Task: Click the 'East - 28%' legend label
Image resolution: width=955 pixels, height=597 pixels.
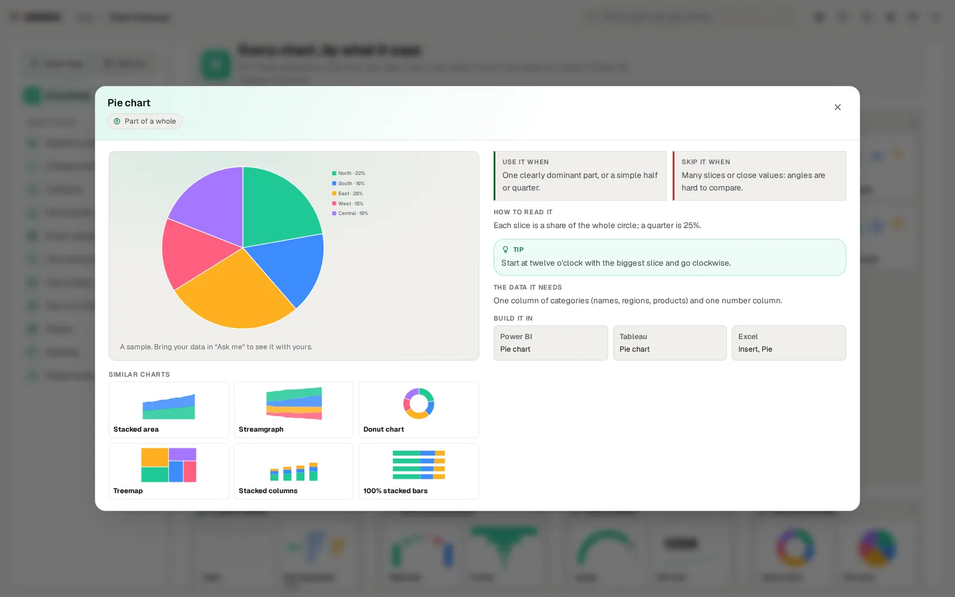Action: (x=350, y=193)
